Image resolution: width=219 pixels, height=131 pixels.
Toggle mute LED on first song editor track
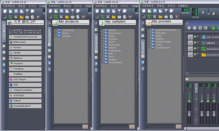(x=195, y=37)
